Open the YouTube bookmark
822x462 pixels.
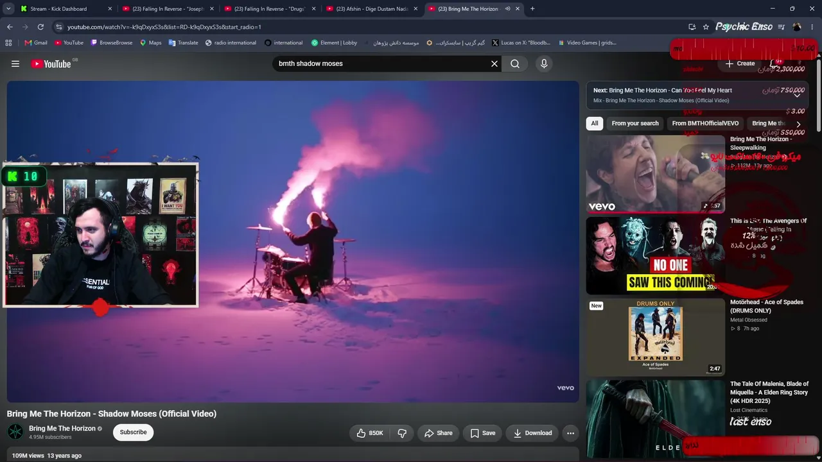click(x=69, y=43)
